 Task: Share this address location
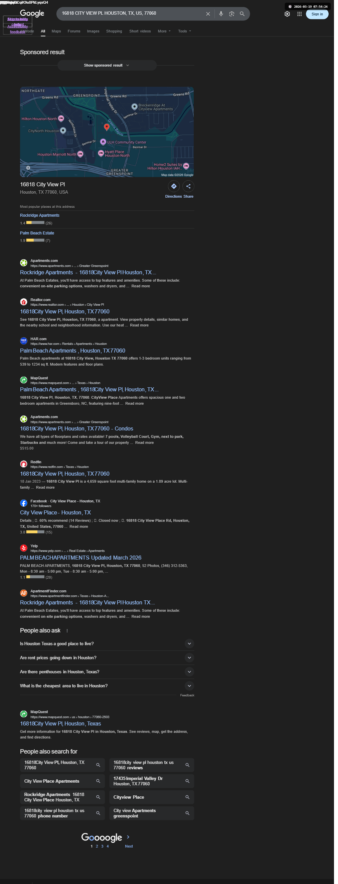pyautogui.click(x=188, y=186)
